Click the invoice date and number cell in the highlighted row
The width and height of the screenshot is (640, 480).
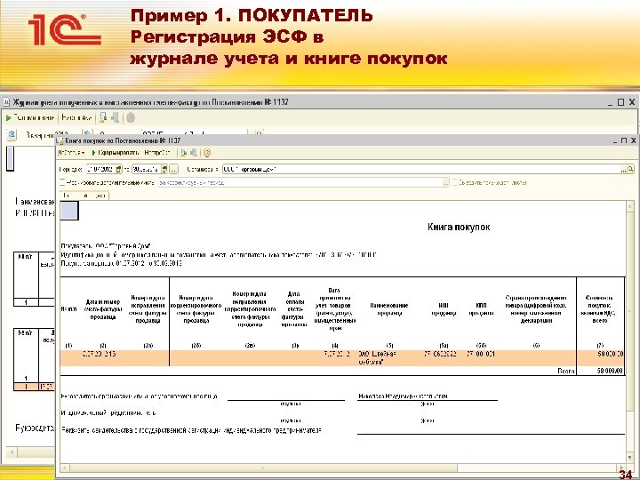[99, 355]
